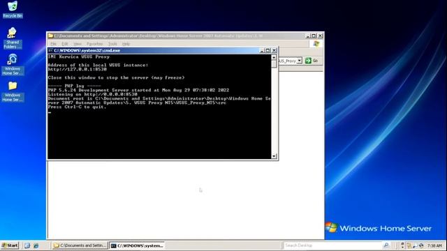Click the Show Desktop quick launch icon
The width and height of the screenshot is (447, 251).
pos(27,245)
